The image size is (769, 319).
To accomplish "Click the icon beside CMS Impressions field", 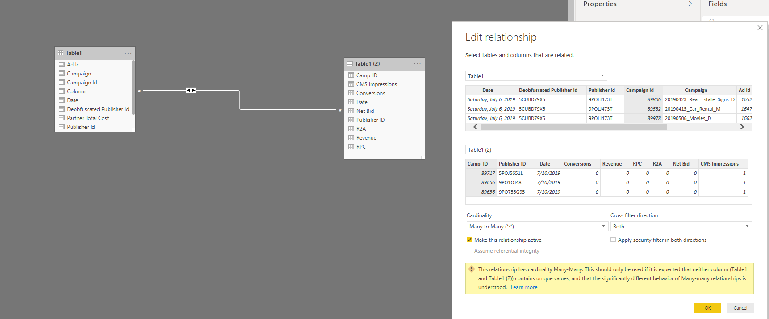I will pos(351,84).
